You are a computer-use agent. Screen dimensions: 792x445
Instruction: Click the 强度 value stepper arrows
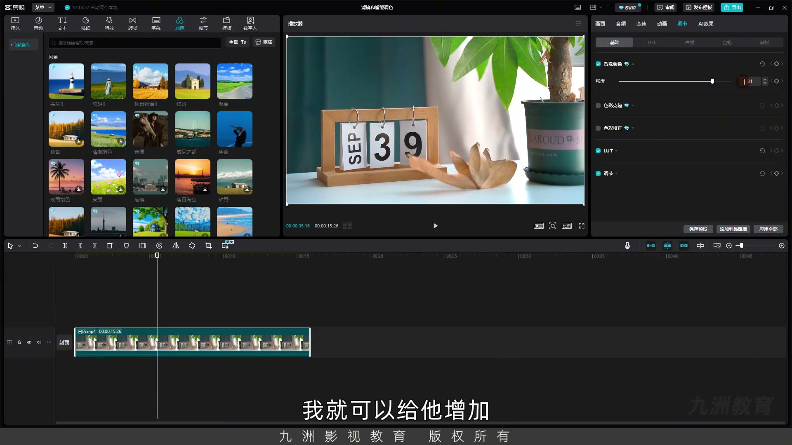[x=765, y=81]
